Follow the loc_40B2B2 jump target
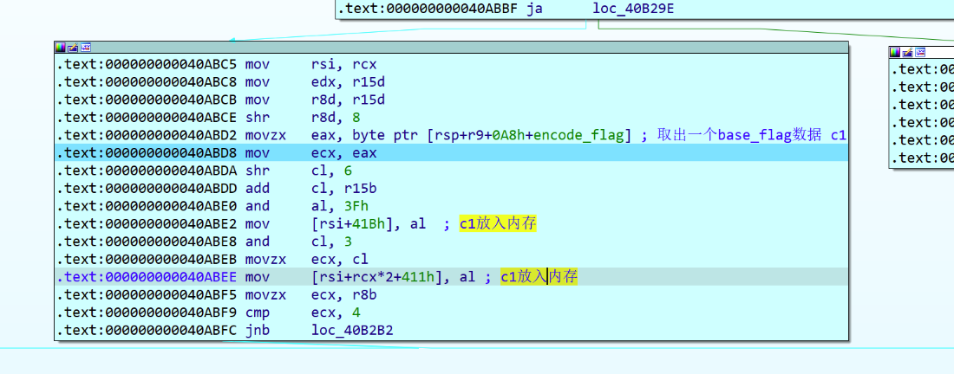The width and height of the screenshot is (954, 374). pos(352,330)
